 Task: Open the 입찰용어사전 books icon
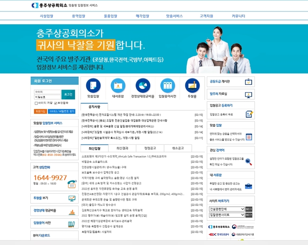(x=167, y=85)
